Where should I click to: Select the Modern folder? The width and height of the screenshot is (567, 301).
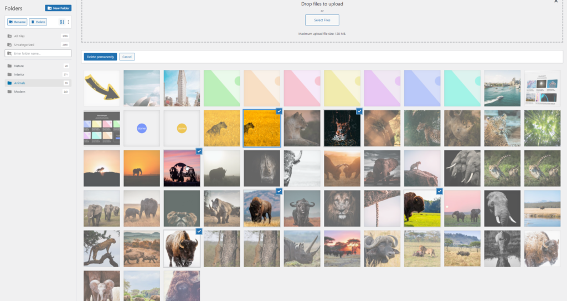click(19, 91)
